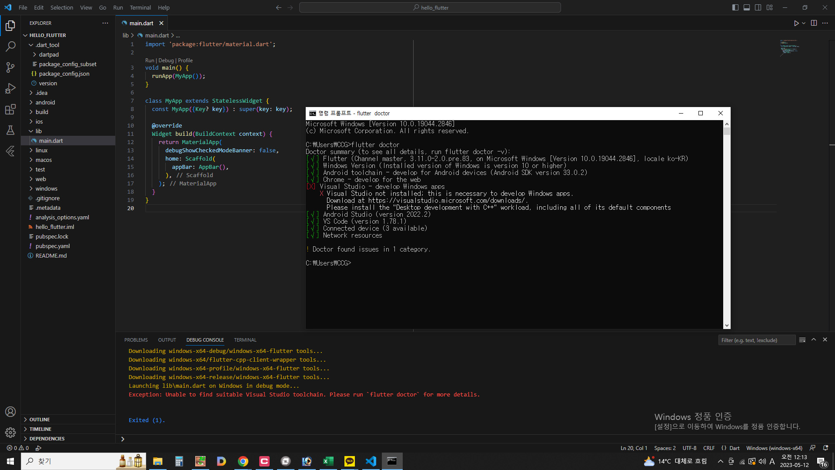This screenshot has width=835, height=470.
Task: Open the Search view in activity bar
Action: (x=10, y=47)
